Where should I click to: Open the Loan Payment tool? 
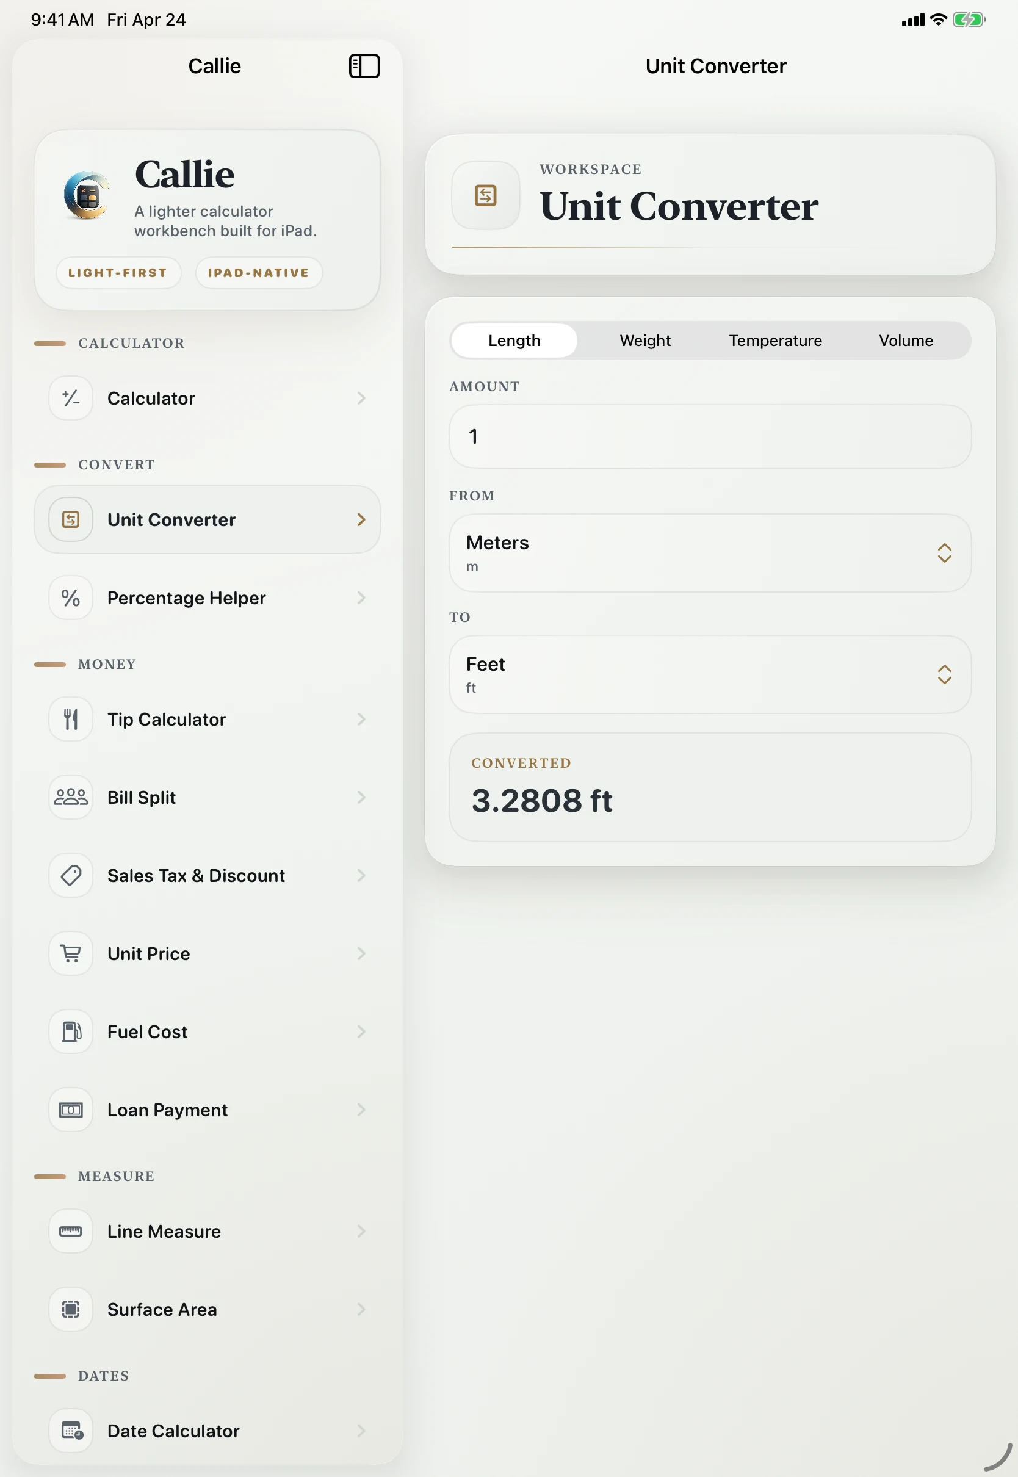[208, 1110]
